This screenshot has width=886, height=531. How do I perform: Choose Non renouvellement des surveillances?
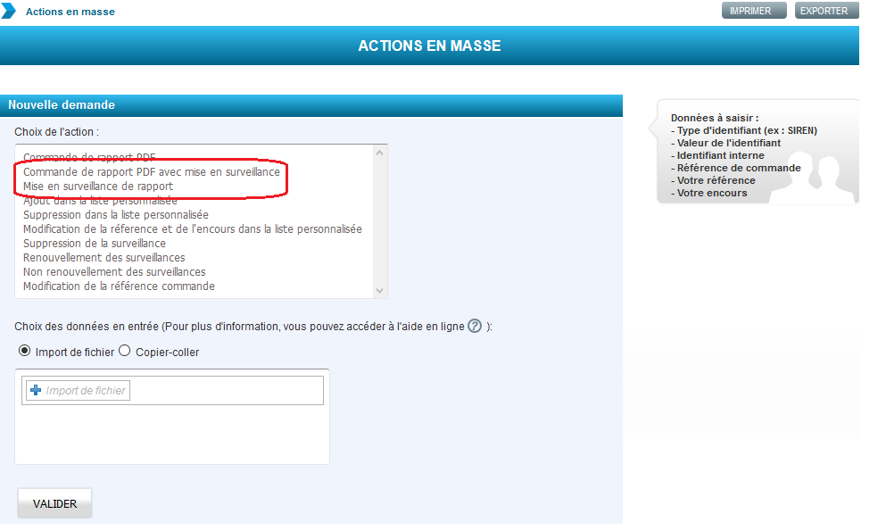coord(114,271)
